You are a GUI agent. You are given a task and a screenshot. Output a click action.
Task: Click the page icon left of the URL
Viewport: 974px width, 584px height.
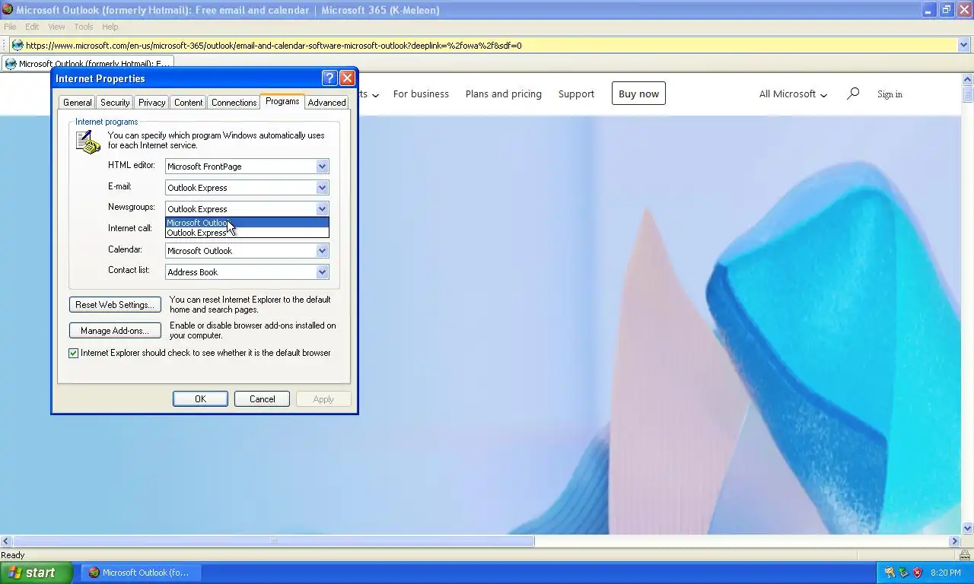coord(18,45)
